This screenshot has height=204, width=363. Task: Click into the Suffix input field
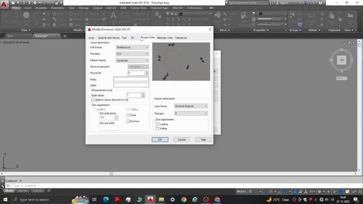[x=131, y=85]
